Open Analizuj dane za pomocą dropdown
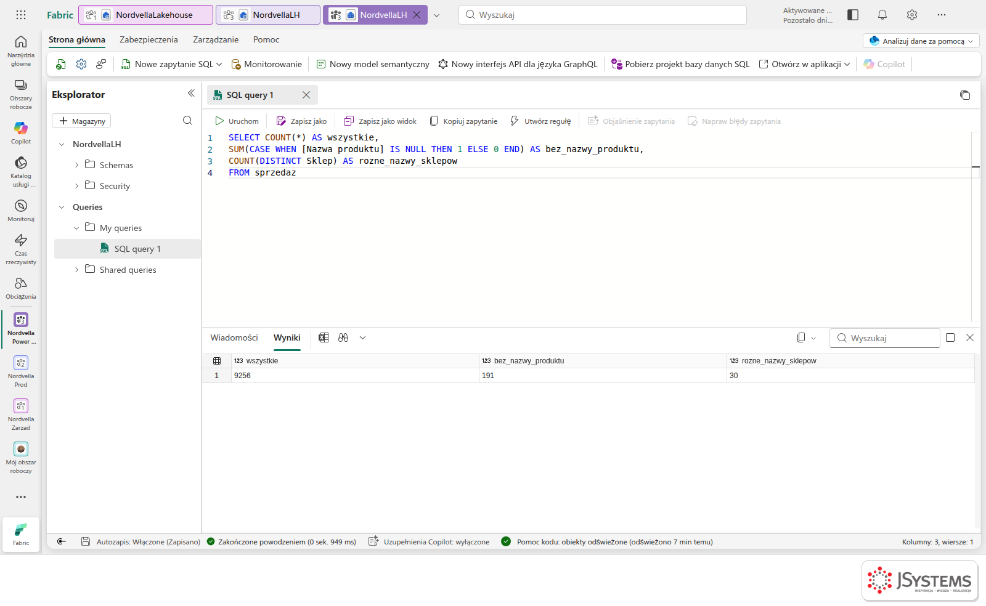 (921, 41)
